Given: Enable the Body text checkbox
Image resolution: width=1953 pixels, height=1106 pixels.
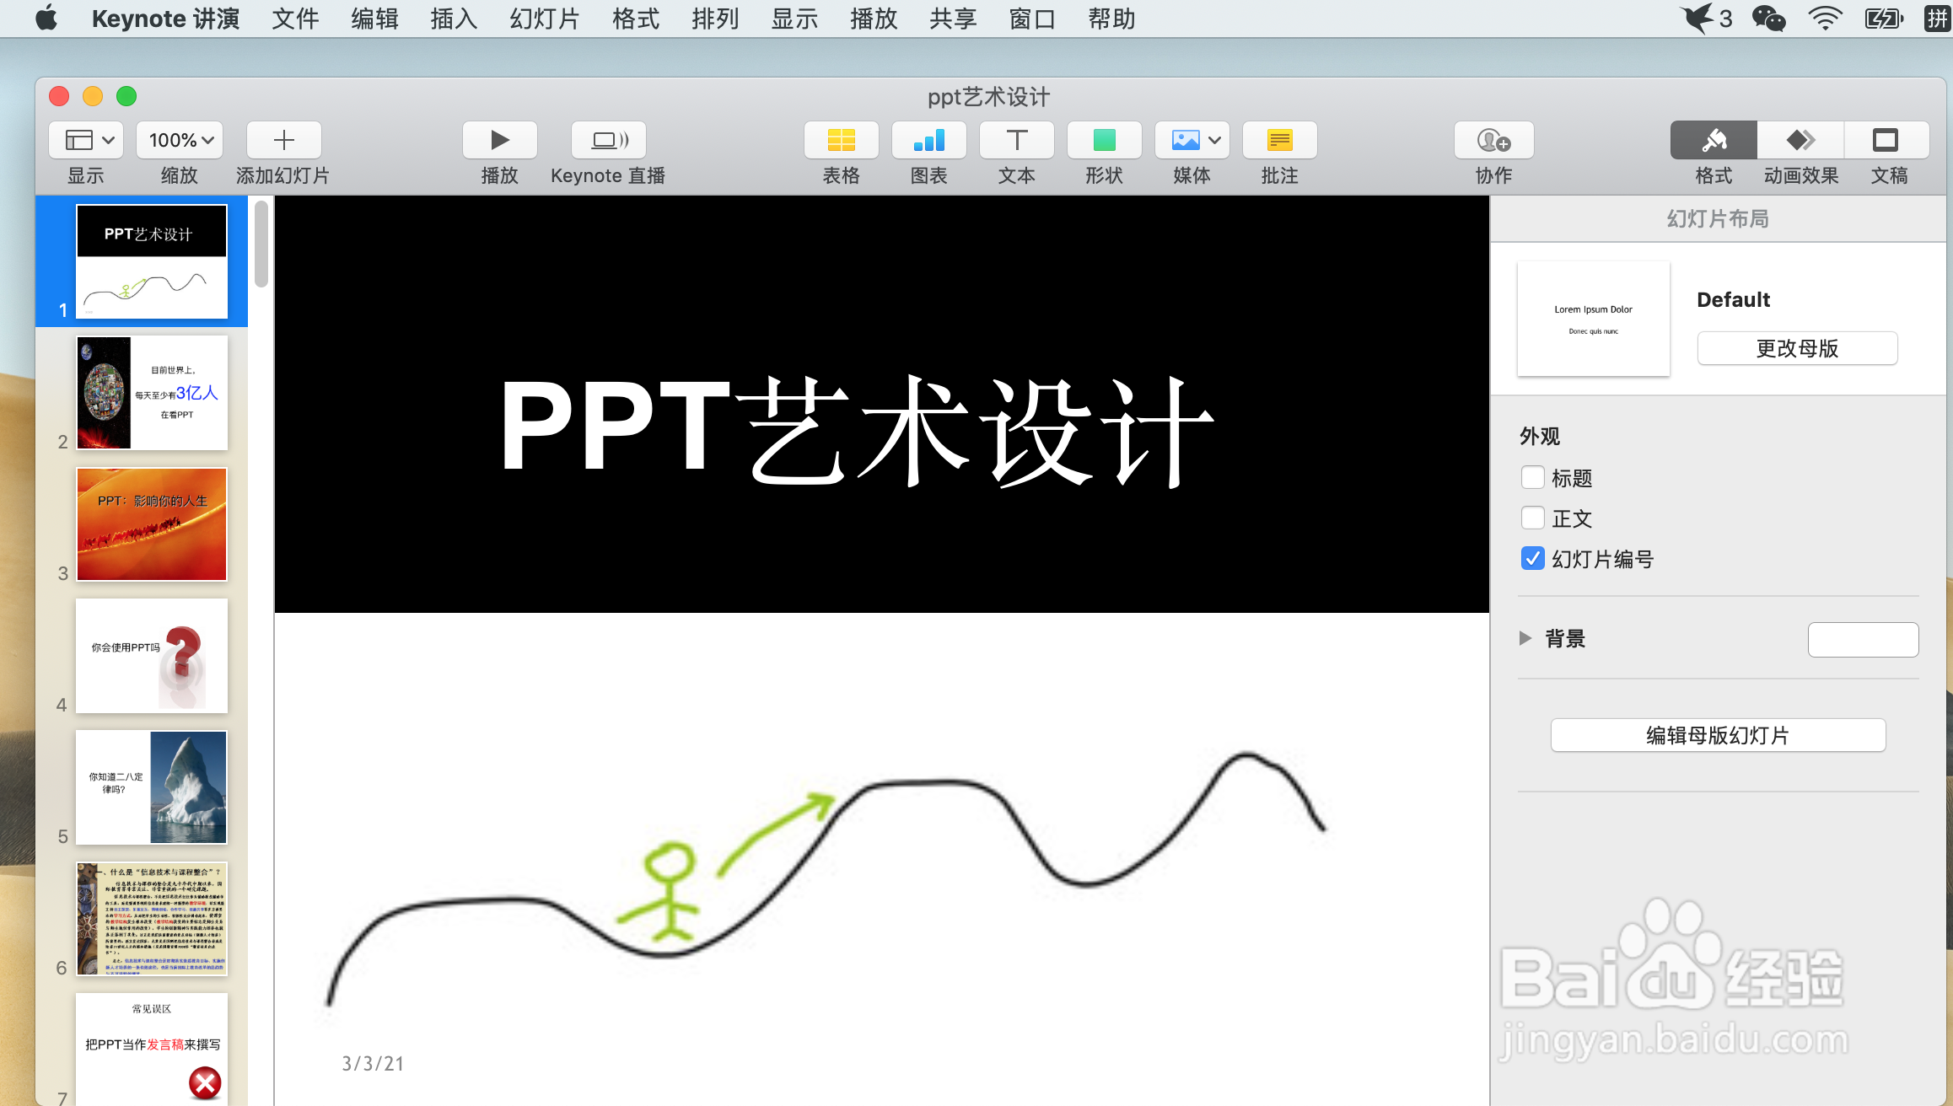Looking at the screenshot, I should click(1532, 518).
